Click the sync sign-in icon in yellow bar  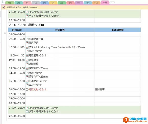[4, 7]
